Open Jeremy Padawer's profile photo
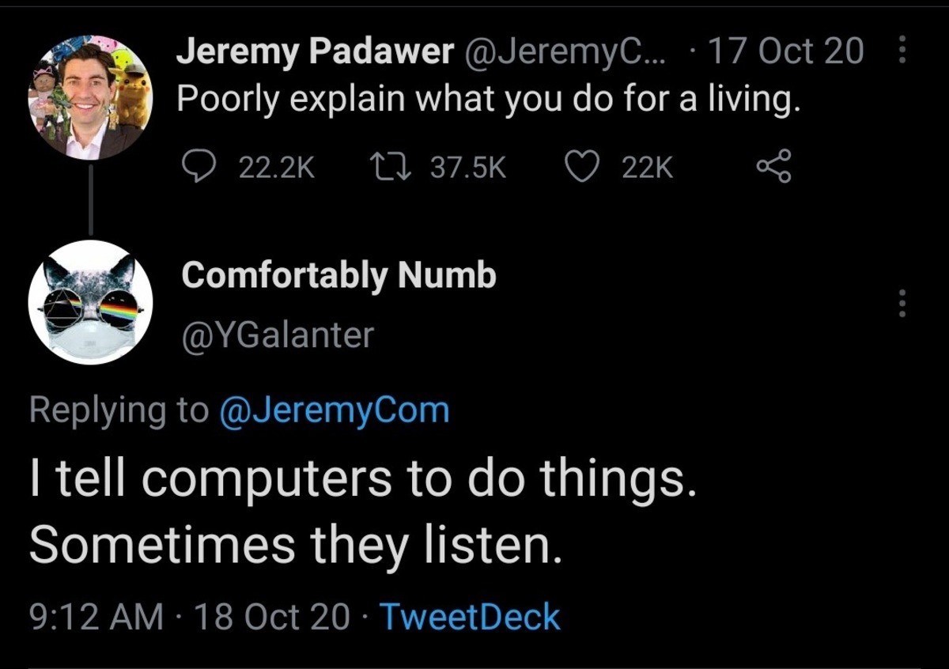 (x=90, y=97)
